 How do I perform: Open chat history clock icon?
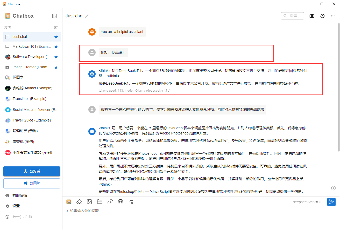click(x=322, y=16)
